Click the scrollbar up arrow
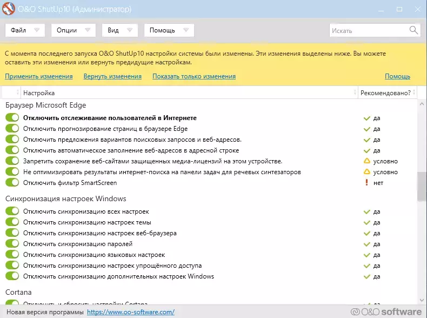427x318 pixels. click(x=422, y=104)
